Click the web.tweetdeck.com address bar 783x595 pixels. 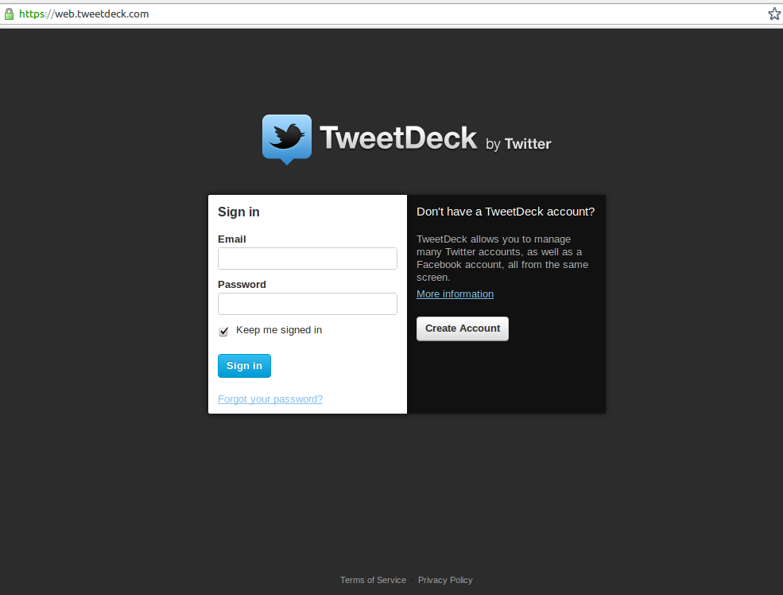coord(390,14)
